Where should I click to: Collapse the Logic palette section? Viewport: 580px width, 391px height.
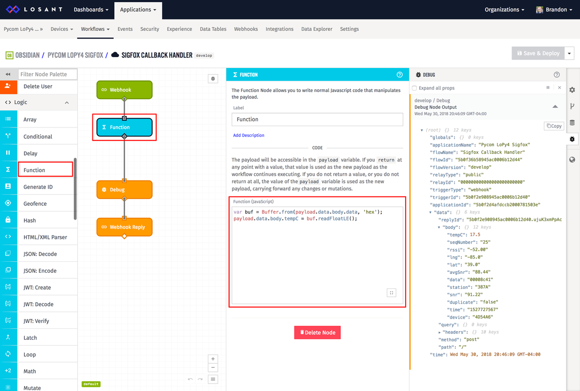[67, 103]
